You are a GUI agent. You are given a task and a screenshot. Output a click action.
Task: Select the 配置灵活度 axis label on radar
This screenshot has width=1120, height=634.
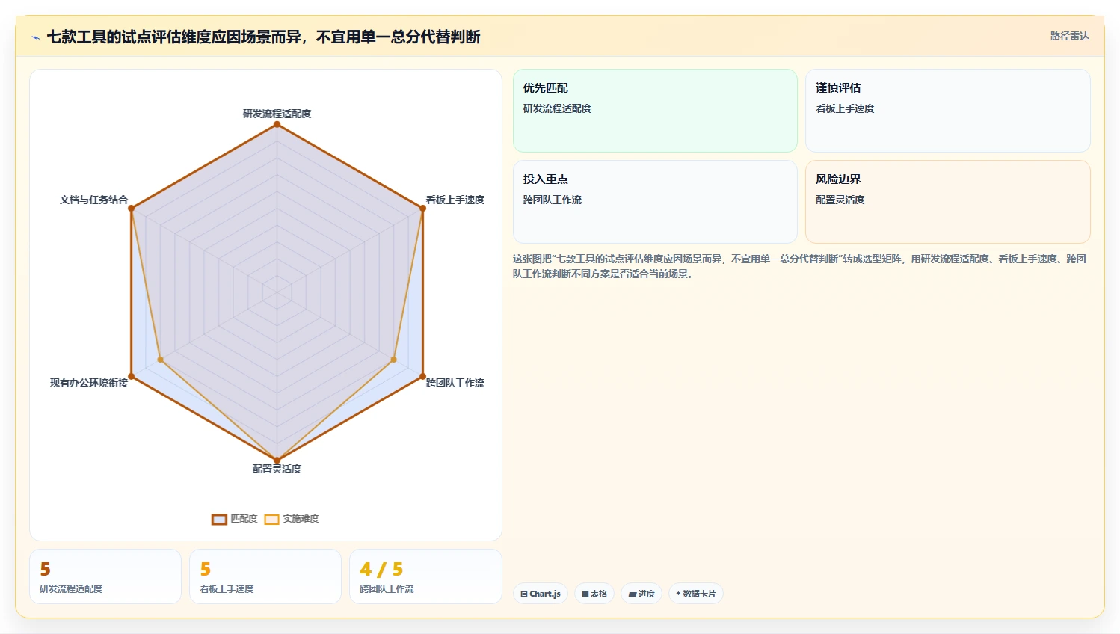tap(277, 469)
